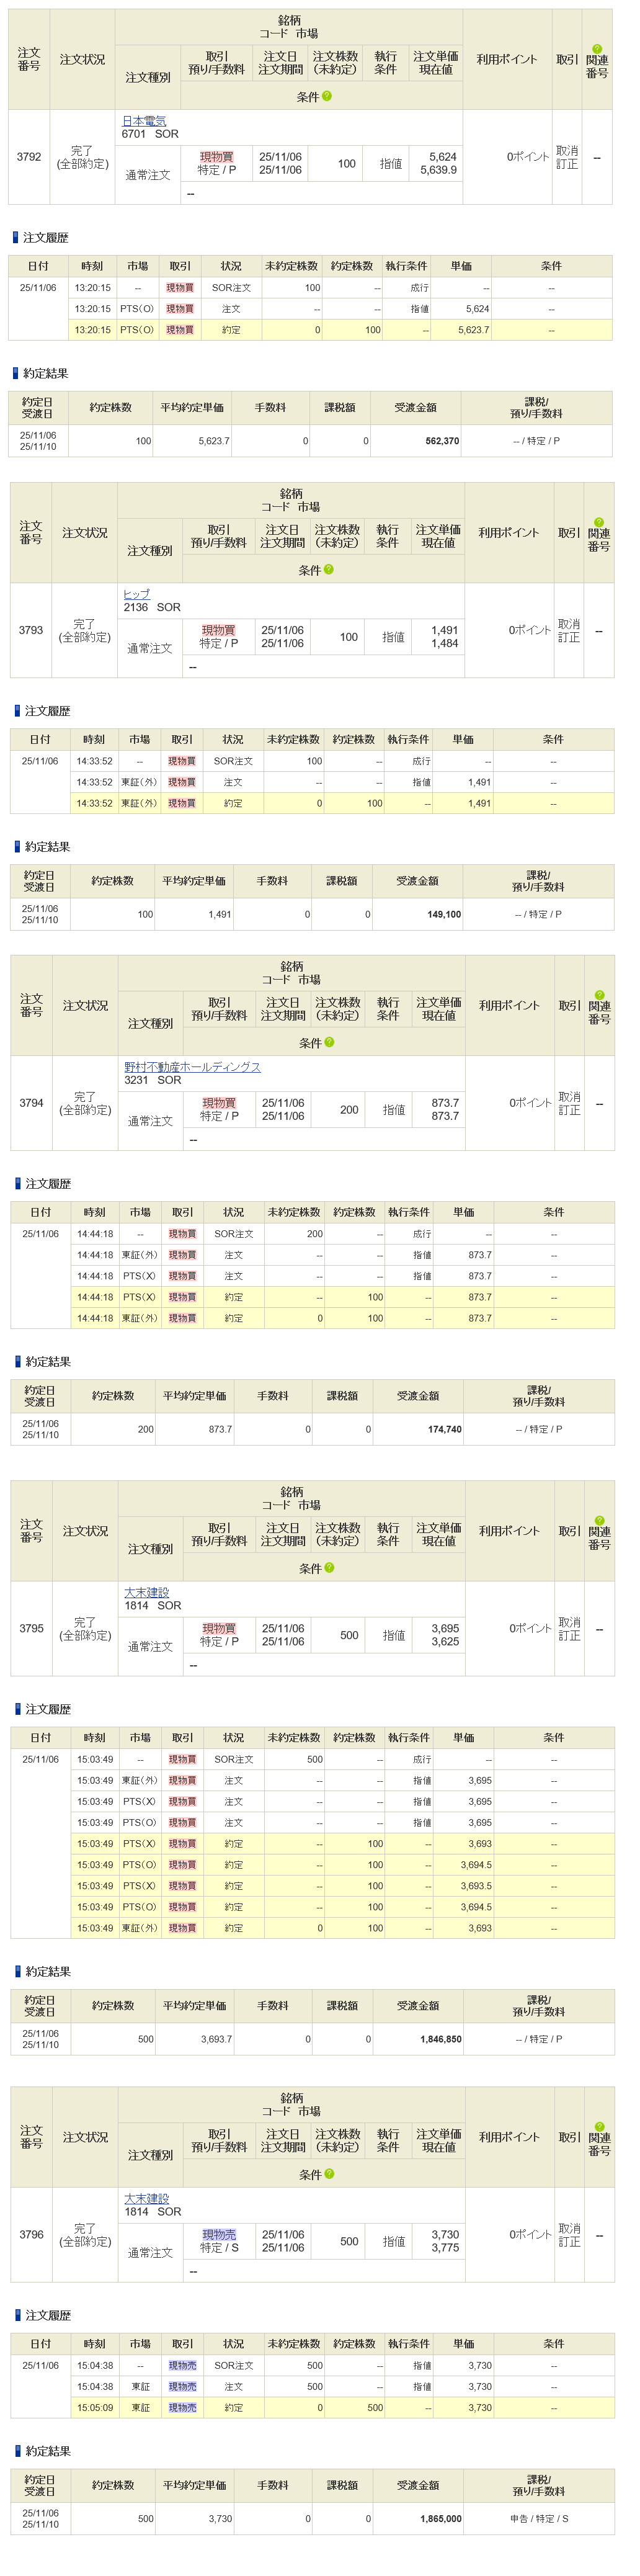
Task: Click the 関連番号 question mark icon in order 3794
Action: click(x=600, y=995)
